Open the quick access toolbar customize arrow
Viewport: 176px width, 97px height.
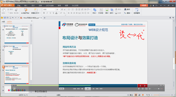[18, 18]
